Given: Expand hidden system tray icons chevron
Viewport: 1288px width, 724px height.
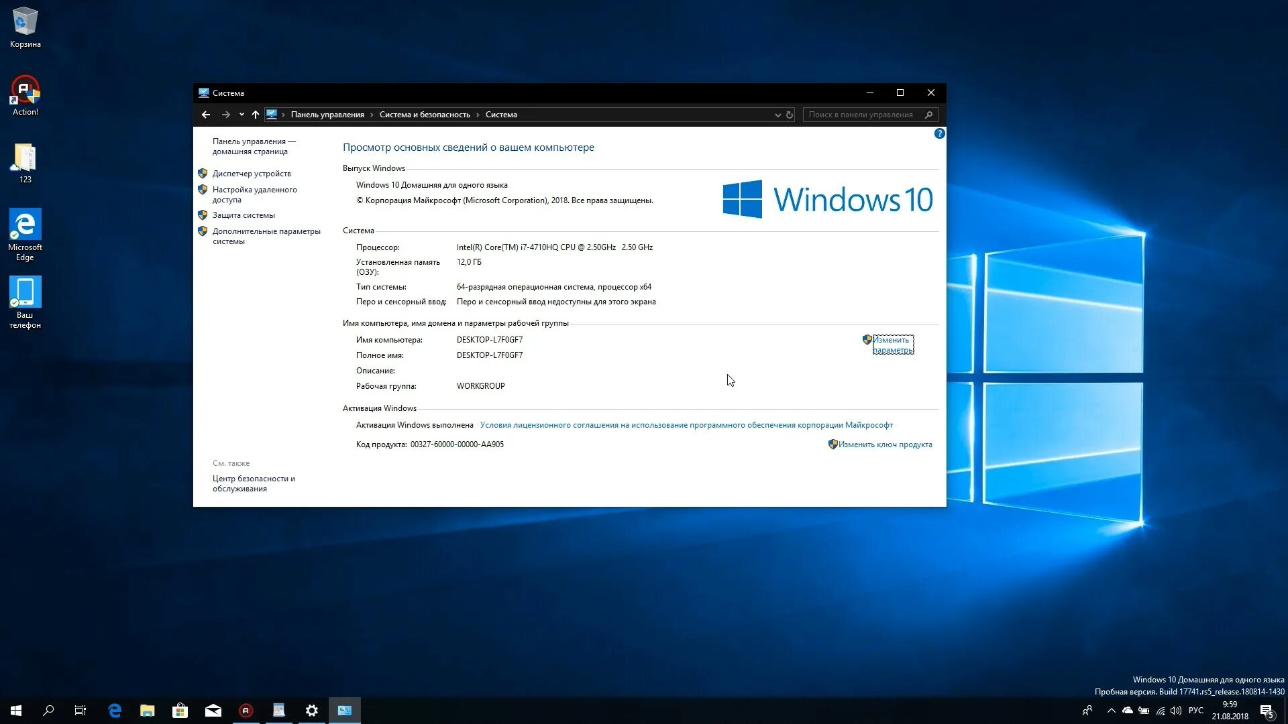Looking at the screenshot, I should point(1111,711).
